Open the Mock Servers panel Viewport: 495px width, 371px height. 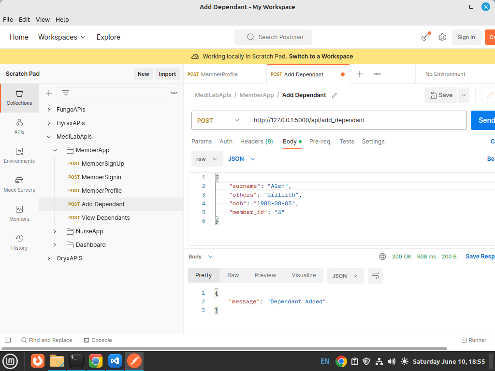[x=19, y=185]
